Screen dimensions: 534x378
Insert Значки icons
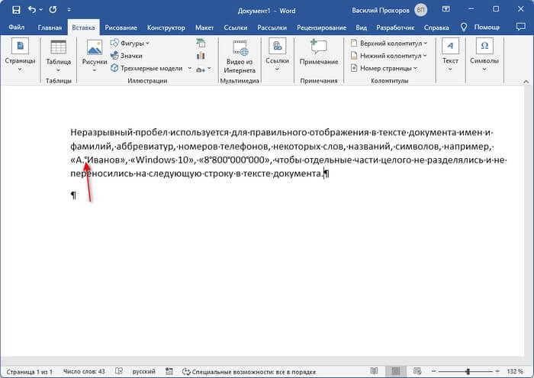[127, 56]
